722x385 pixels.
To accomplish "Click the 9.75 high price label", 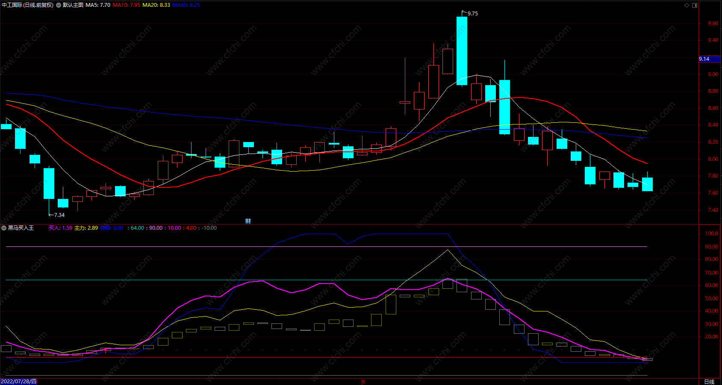I will (473, 14).
